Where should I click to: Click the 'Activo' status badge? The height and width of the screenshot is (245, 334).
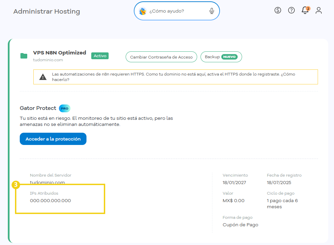click(100, 56)
